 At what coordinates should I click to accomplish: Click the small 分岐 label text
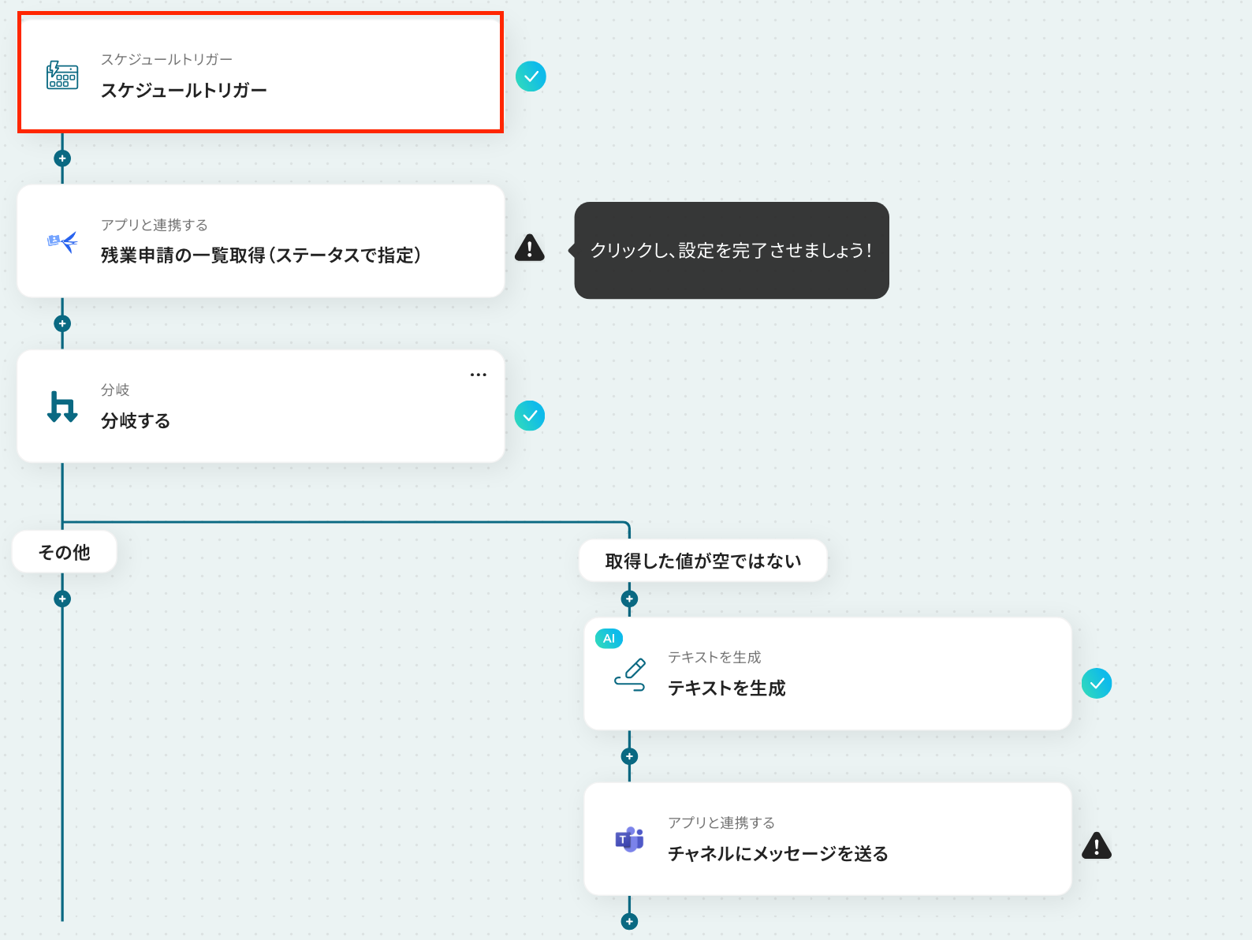[115, 390]
